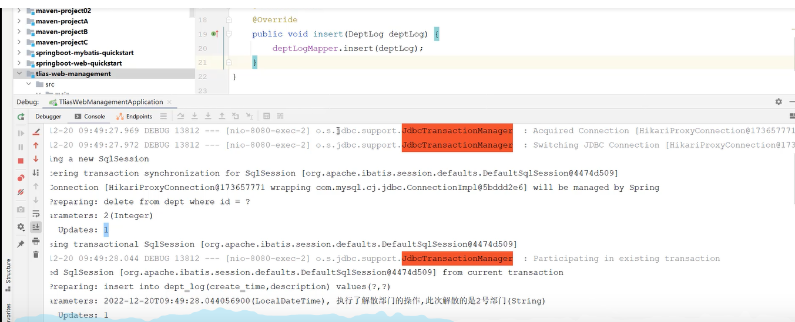
Task: Select springboot-web-quickstart in project tree
Action: 79,63
